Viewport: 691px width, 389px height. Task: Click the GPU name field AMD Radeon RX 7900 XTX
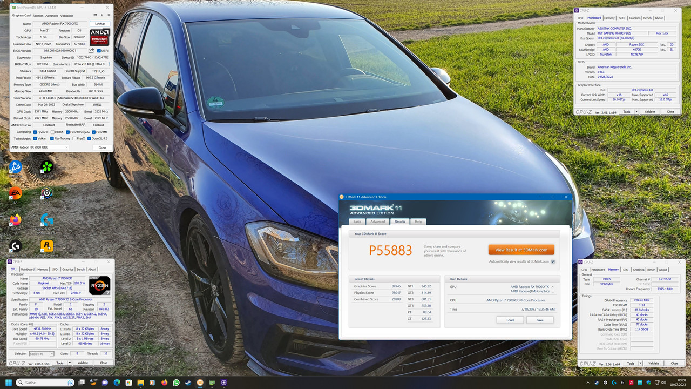[x=60, y=24]
